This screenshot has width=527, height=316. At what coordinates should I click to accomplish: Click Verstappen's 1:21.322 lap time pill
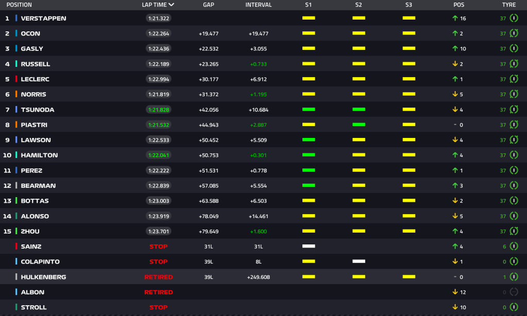coord(159,18)
